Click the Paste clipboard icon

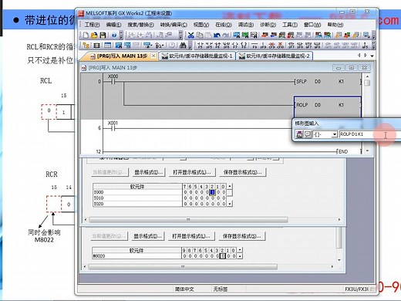point(208,35)
